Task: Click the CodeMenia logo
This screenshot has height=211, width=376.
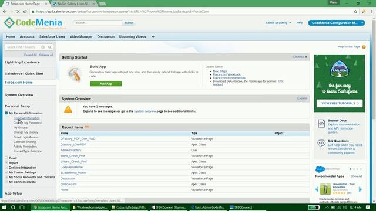Action: coord(33,23)
